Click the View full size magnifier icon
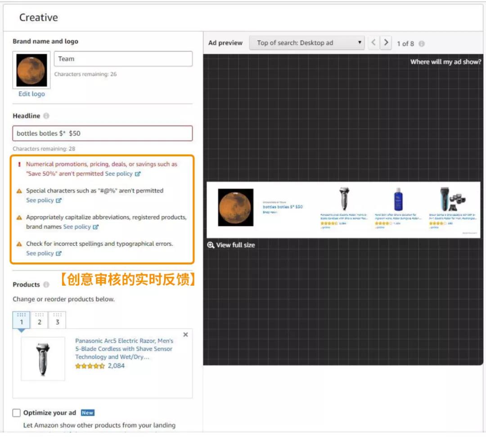The image size is (486, 437). coord(211,245)
